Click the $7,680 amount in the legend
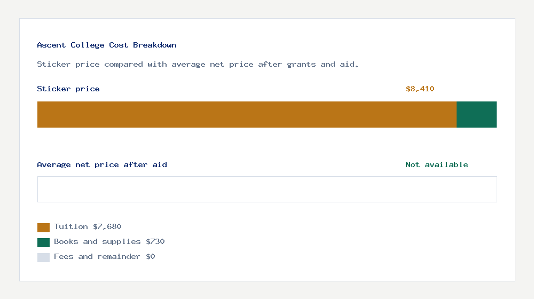Screen dimensions: 534x299 point(107,226)
